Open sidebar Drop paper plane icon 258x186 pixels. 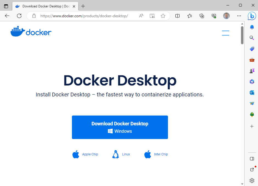click(252, 104)
